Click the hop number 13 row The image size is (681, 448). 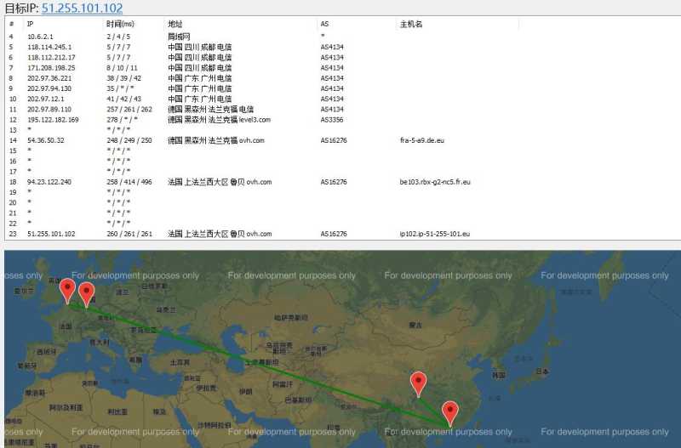(13, 130)
